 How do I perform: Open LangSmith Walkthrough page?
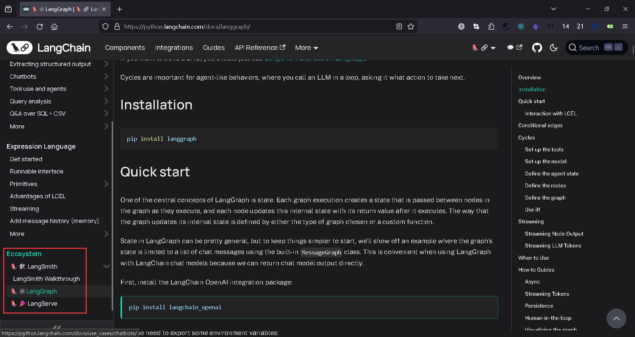pos(47,279)
